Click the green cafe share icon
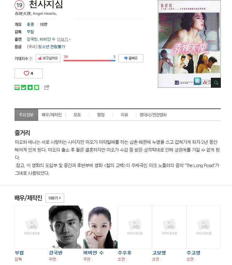Screen dimensions: 232x265 point(24,87)
